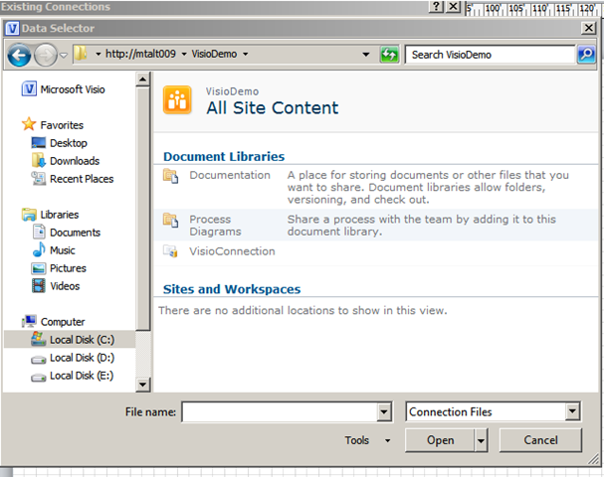Open the Tools menu
The width and height of the screenshot is (604, 477).
pyautogui.click(x=367, y=440)
